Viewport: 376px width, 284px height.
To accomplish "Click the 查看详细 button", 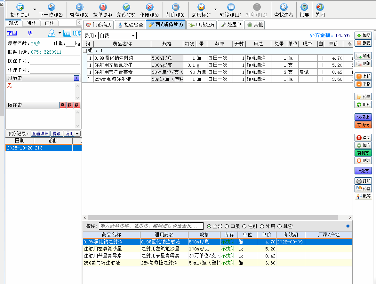I will (40, 134).
